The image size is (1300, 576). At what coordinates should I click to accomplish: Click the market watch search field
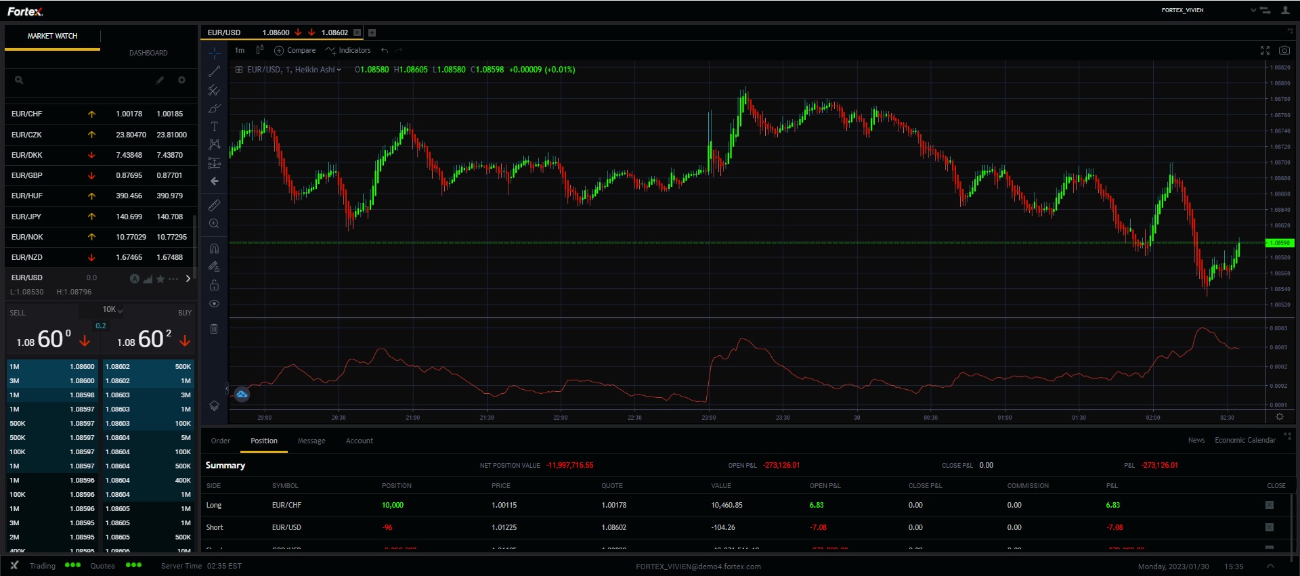(81, 80)
